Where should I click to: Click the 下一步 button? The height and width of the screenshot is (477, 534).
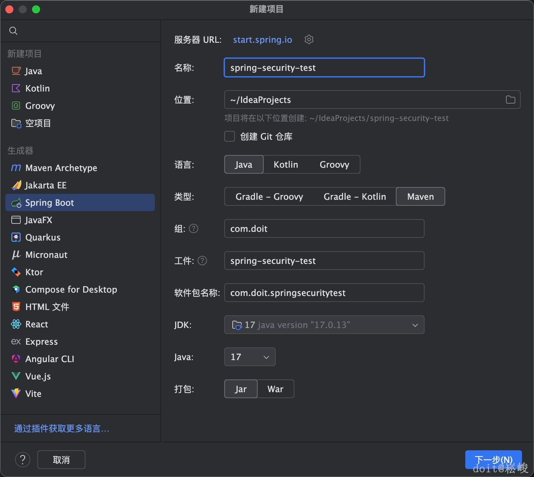(493, 460)
